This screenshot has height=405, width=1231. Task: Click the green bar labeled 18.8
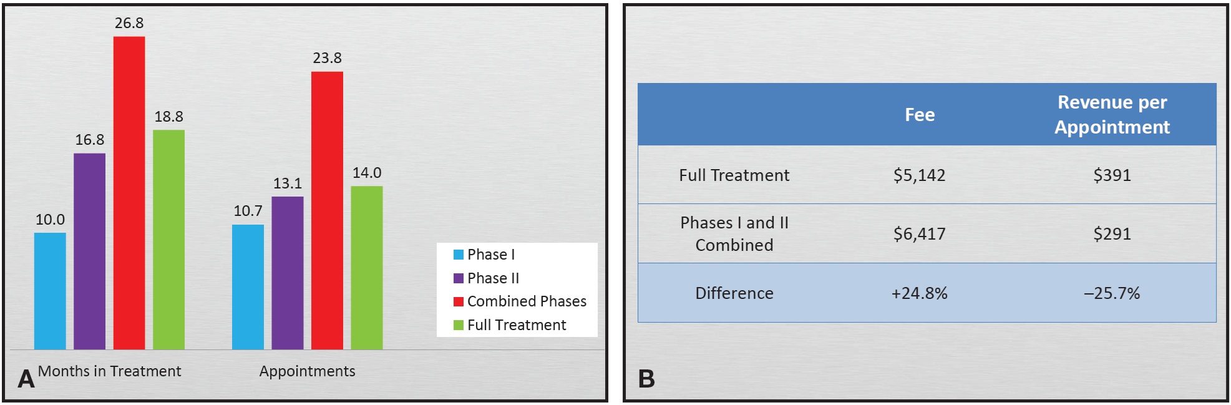168,239
